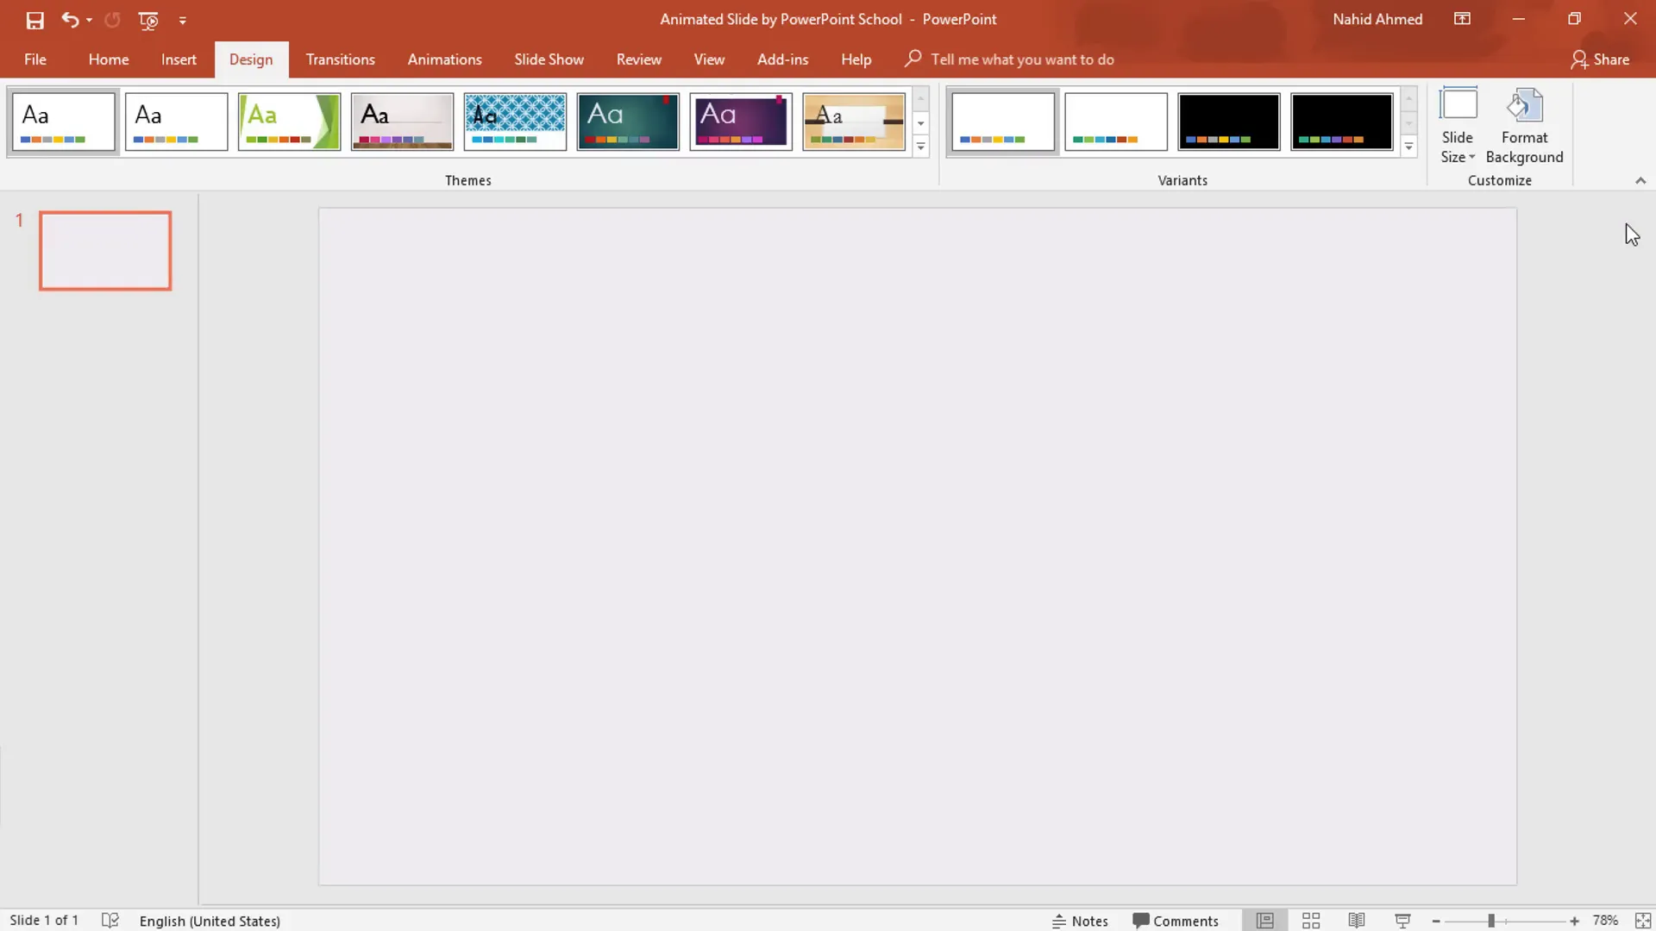Select slide 1 thumbnail in the panel
1656x931 pixels.
tap(105, 251)
